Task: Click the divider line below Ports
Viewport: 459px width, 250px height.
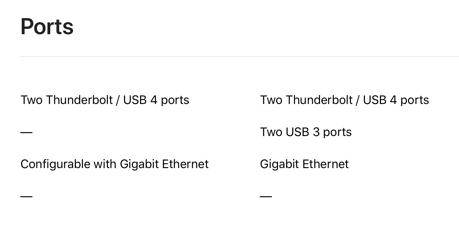Action: coord(239,57)
